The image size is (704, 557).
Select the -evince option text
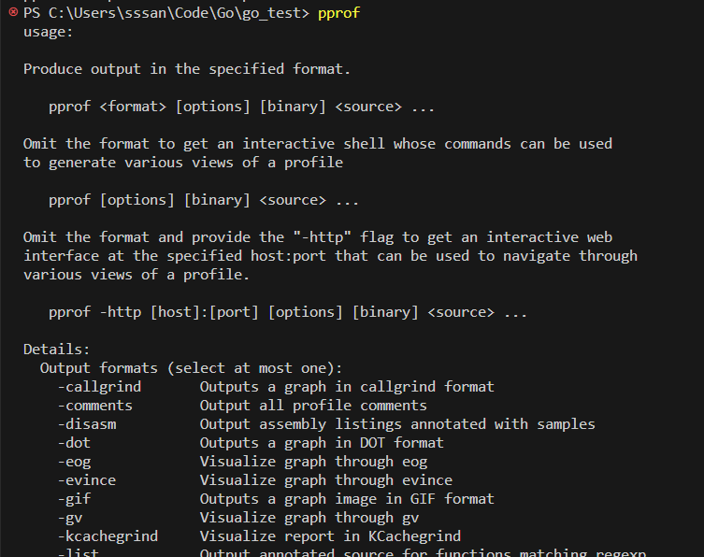86,480
